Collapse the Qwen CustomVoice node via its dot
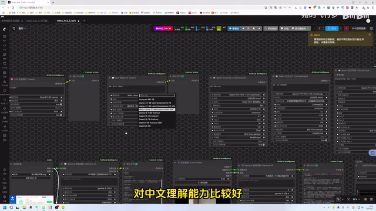The width and height of the screenshot is (376, 211). click(x=211, y=78)
